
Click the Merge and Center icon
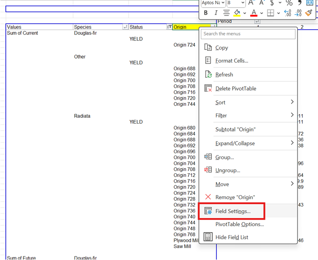[x=310, y=3]
